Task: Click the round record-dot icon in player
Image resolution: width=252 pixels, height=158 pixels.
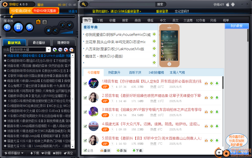Action: click(49, 30)
